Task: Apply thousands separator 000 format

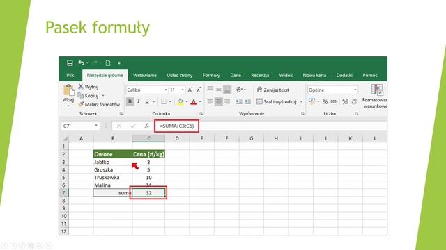Action: [x=334, y=101]
